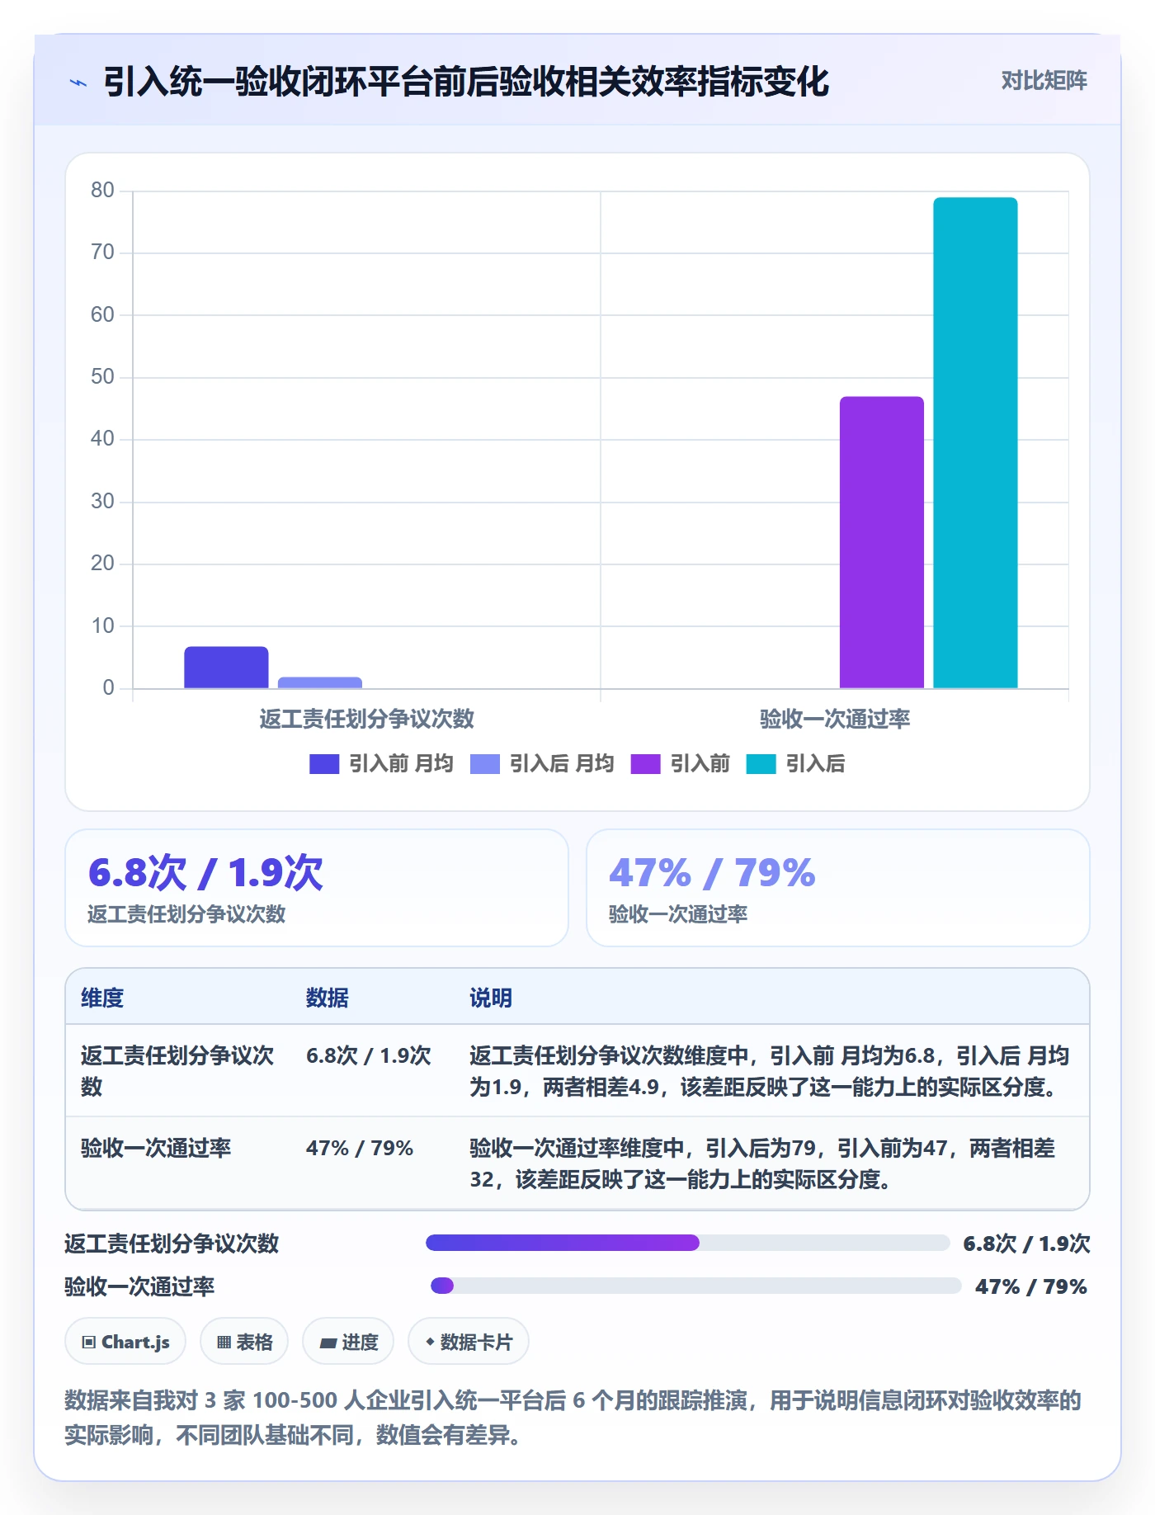Click the 47% / 79% table data cell
Viewport: 1155px width, 1515px height.
point(360,1148)
